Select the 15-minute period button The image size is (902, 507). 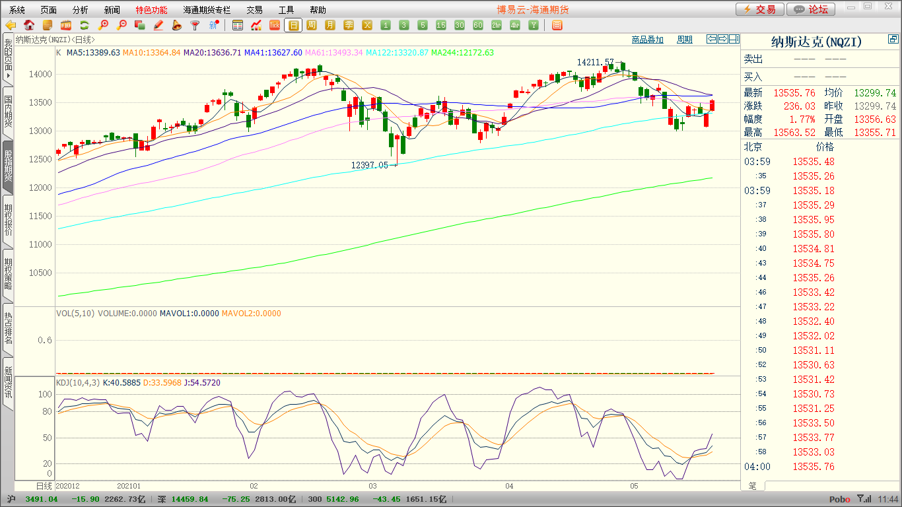point(441,25)
